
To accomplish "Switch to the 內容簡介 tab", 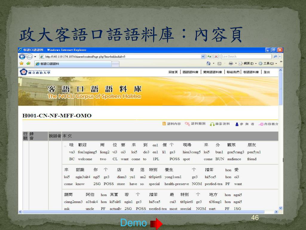I will pos(269,124).
